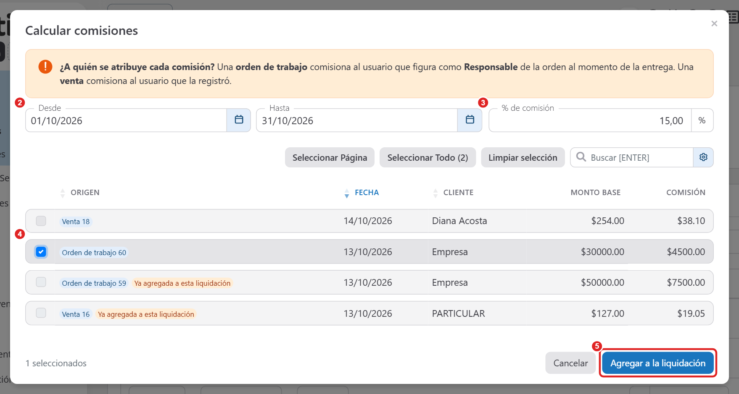Click client name Diana Acosta

pyautogui.click(x=459, y=221)
